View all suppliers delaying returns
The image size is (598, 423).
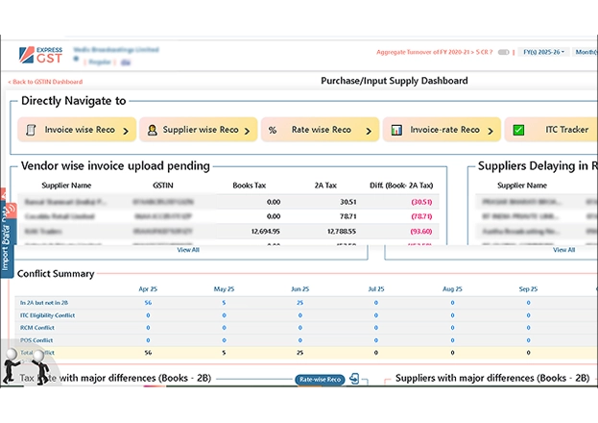(563, 250)
